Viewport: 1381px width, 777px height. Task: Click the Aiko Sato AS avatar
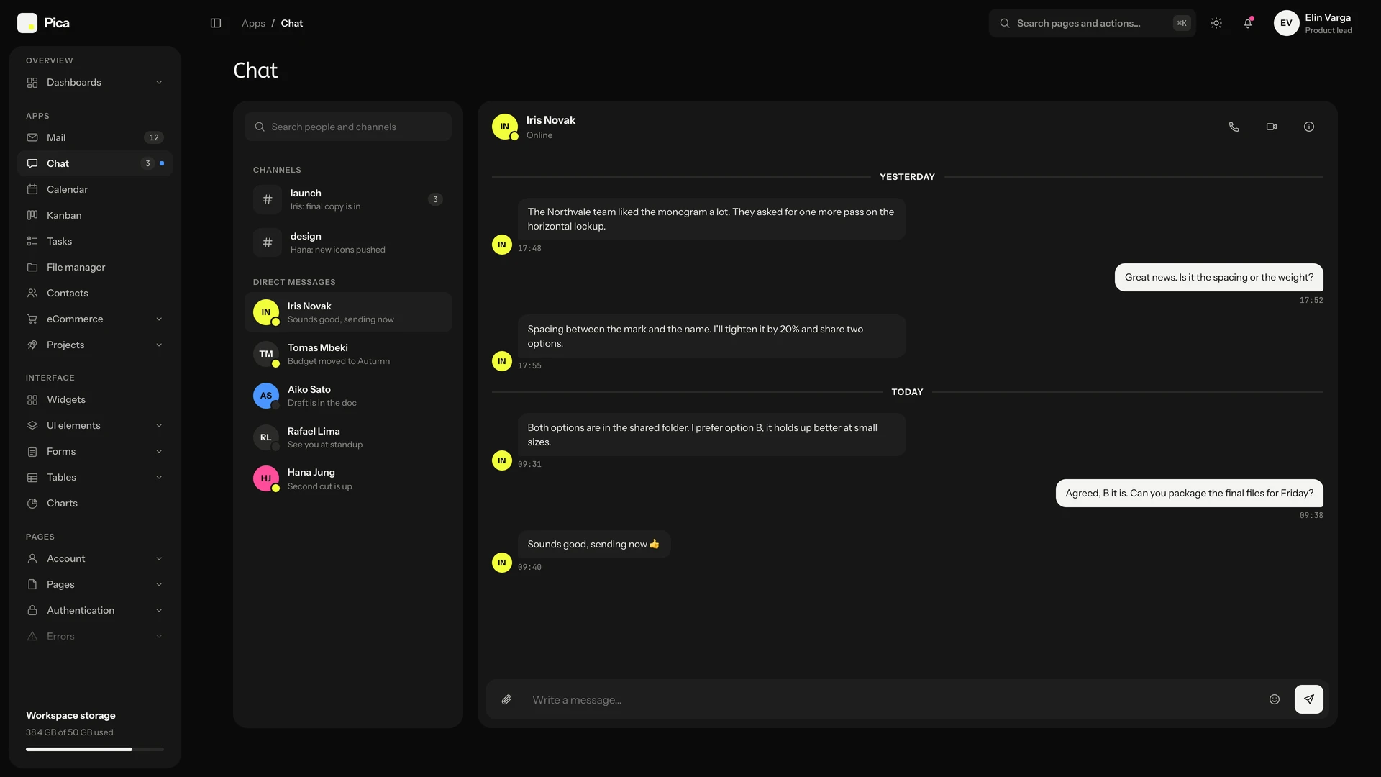point(266,396)
